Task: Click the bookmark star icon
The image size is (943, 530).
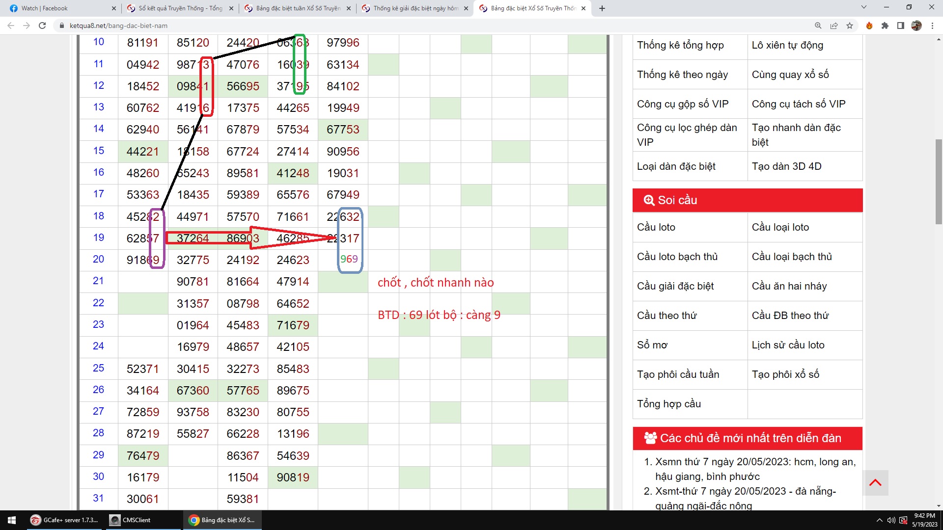Action: point(850,26)
